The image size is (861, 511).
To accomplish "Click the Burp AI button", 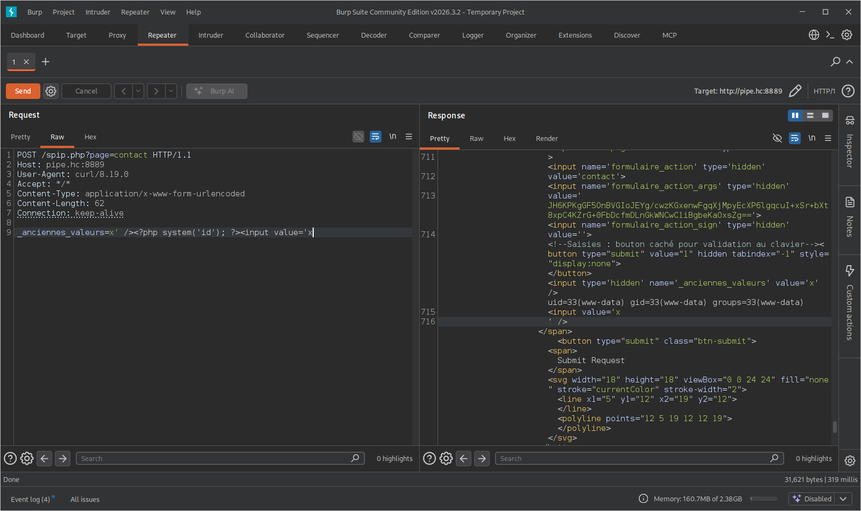I will 217,91.
